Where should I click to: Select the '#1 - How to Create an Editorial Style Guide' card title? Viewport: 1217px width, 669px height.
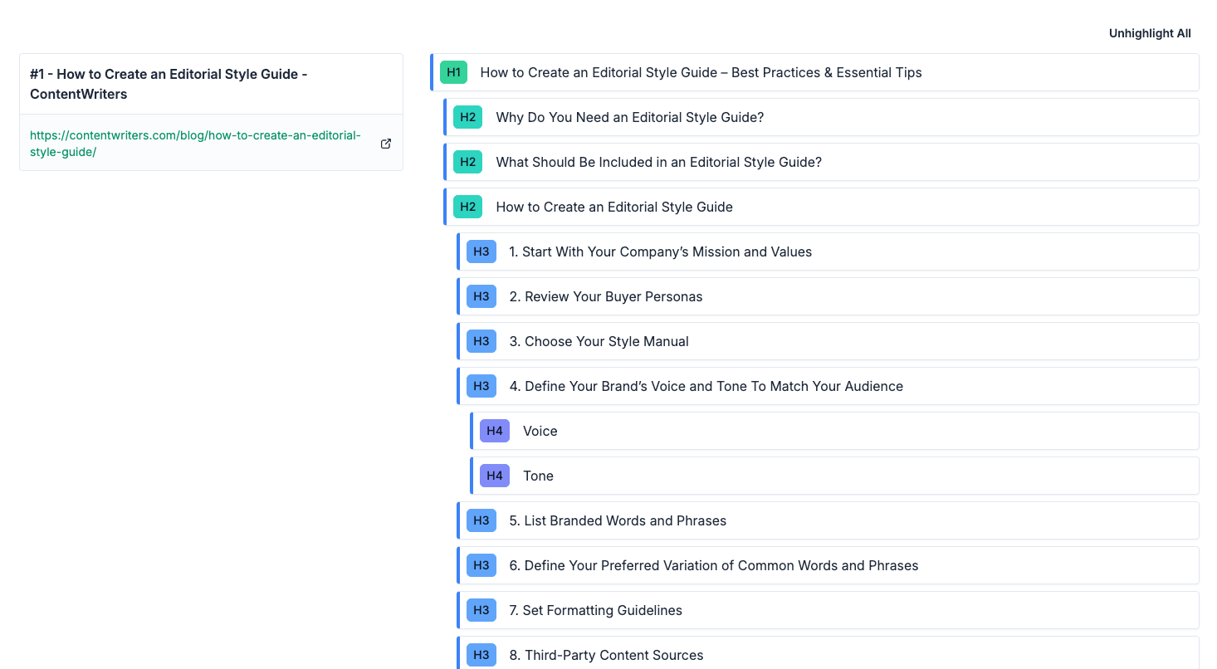[169, 84]
